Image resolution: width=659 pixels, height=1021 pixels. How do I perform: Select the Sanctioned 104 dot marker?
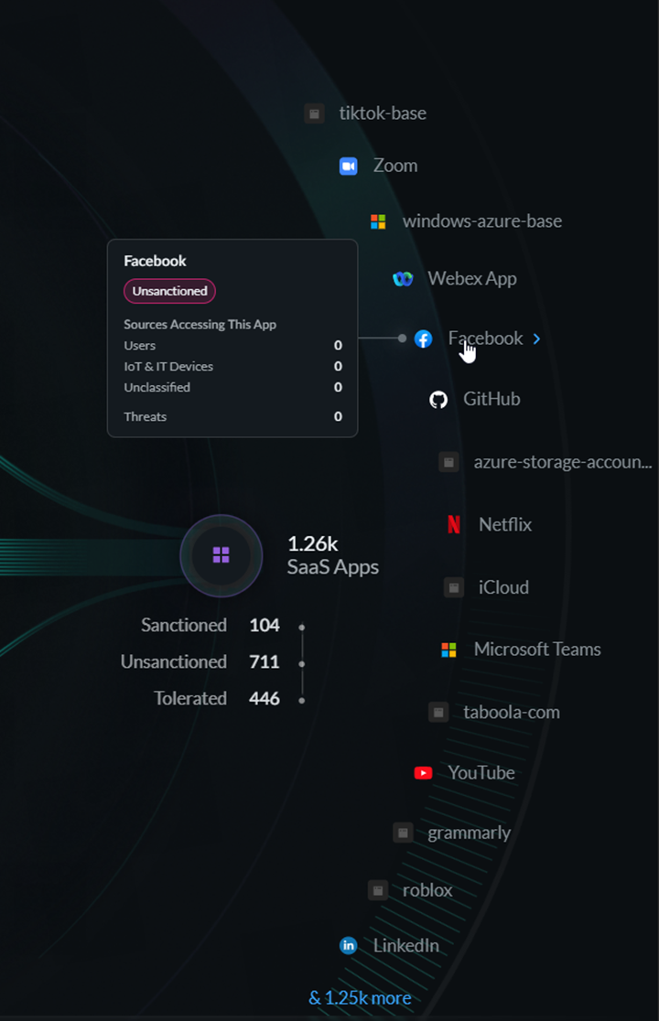coord(301,627)
